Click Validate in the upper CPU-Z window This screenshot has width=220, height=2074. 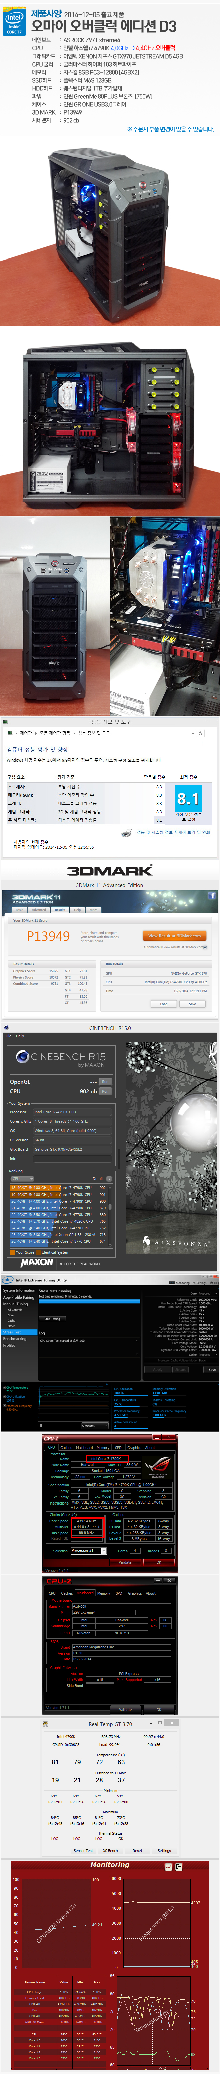point(125,1562)
